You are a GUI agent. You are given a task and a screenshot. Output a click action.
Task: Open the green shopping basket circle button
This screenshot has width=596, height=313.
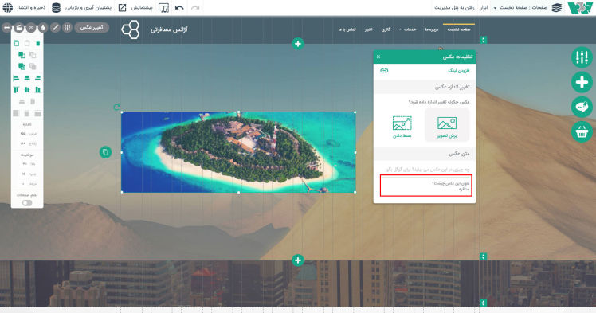coord(582,131)
